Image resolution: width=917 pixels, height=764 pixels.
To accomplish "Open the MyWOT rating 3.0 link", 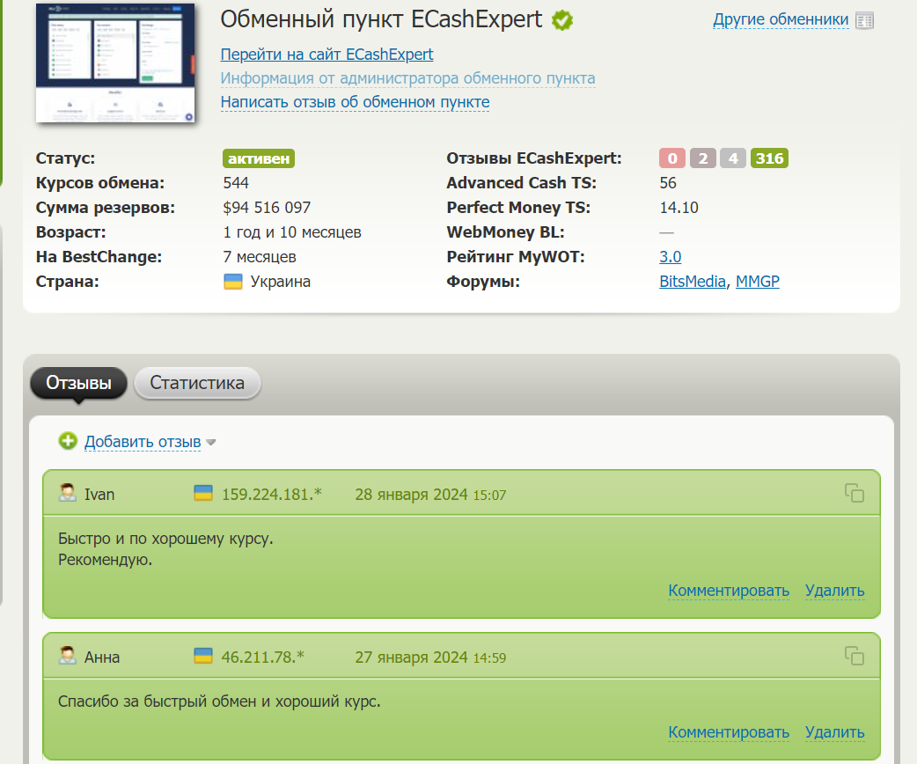I will 671,257.
